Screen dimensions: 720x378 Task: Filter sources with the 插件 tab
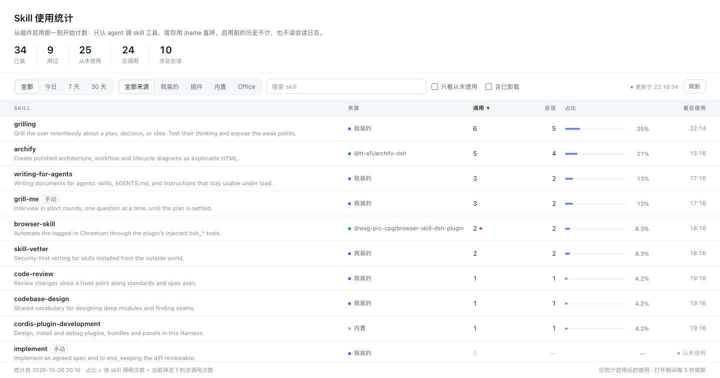click(196, 86)
